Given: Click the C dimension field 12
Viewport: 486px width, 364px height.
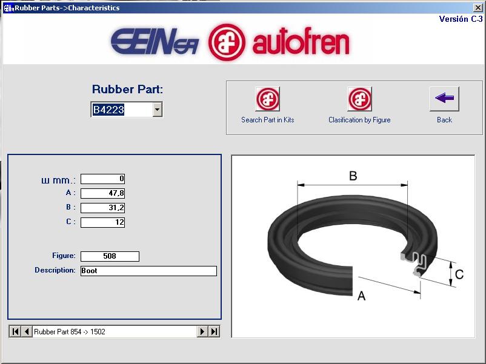Looking at the screenshot, I should 102,222.
